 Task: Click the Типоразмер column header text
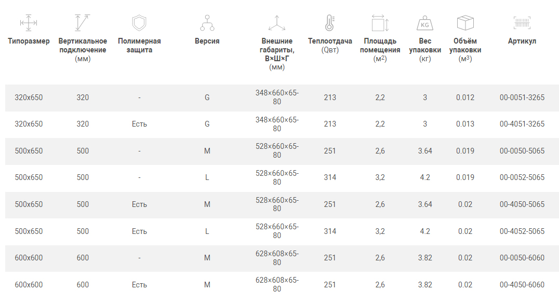[29, 41]
